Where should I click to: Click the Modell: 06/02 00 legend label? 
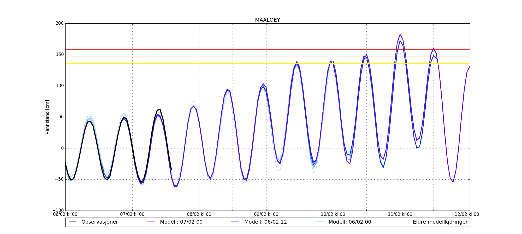(350, 222)
